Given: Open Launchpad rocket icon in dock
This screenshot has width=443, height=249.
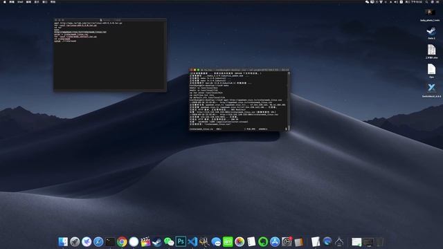Looking at the screenshot, I should point(75,241).
